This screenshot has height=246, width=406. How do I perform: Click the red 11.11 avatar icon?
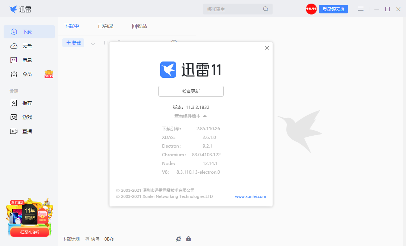pyautogui.click(x=311, y=9)
